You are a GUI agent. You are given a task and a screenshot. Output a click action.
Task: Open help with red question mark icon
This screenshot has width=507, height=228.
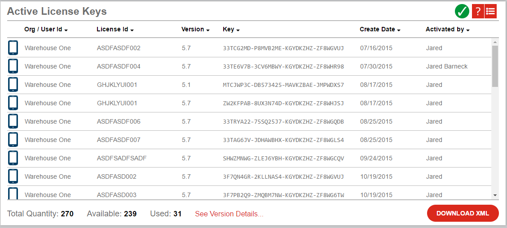click(x=478, y=12)
